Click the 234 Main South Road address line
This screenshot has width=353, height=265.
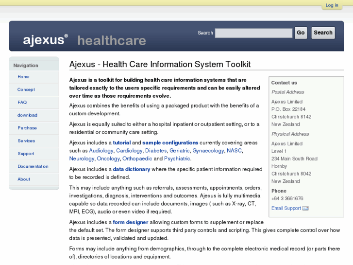click(294, 159)
